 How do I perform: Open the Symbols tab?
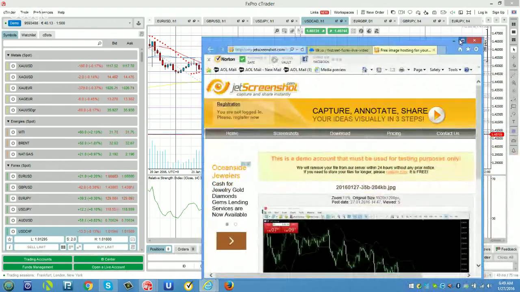[10, 35]
